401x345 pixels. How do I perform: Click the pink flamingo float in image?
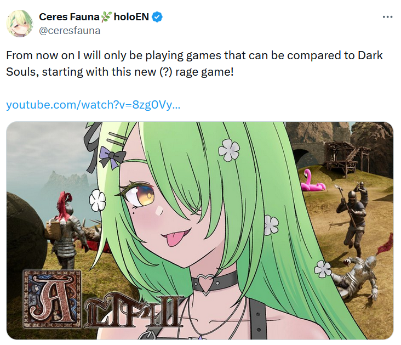(x=312, y=182)
